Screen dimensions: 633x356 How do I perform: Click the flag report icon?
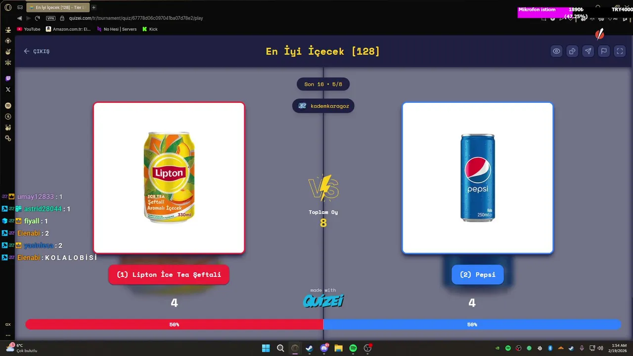(604, 51)
